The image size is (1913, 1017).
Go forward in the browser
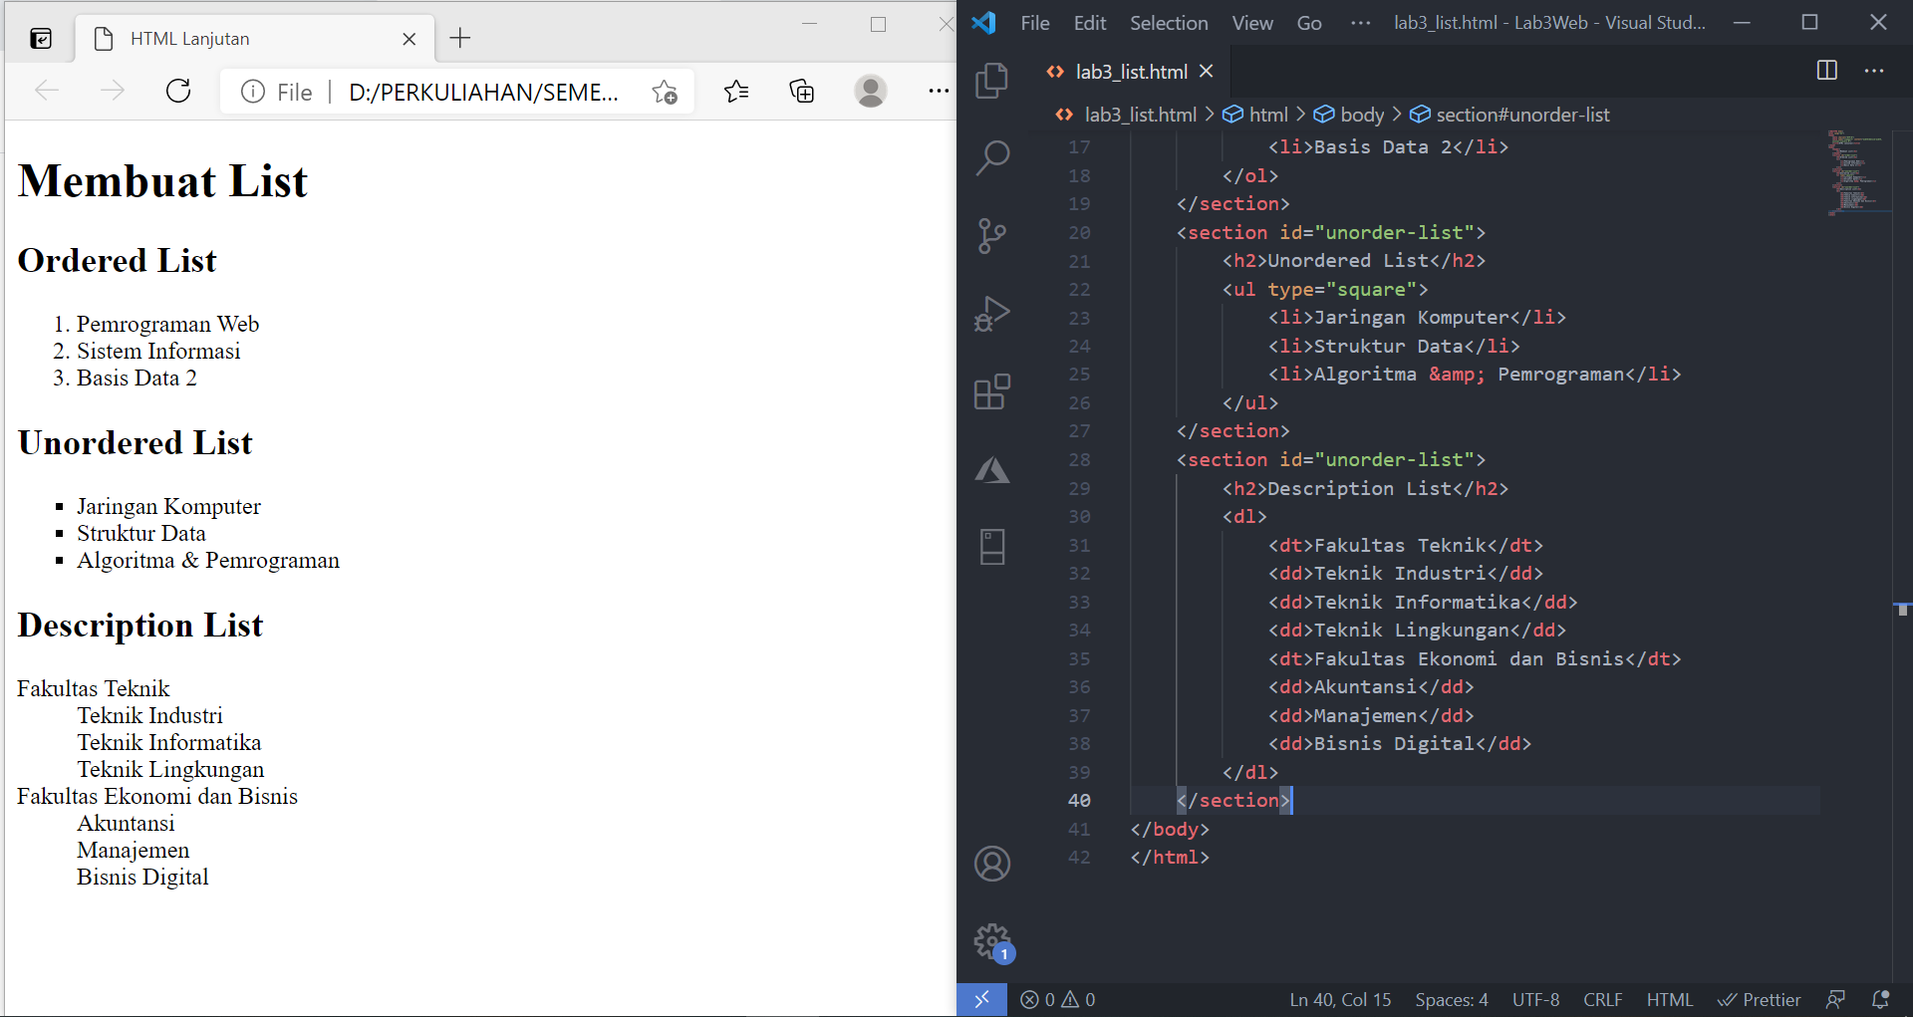[x=113, y=92]
